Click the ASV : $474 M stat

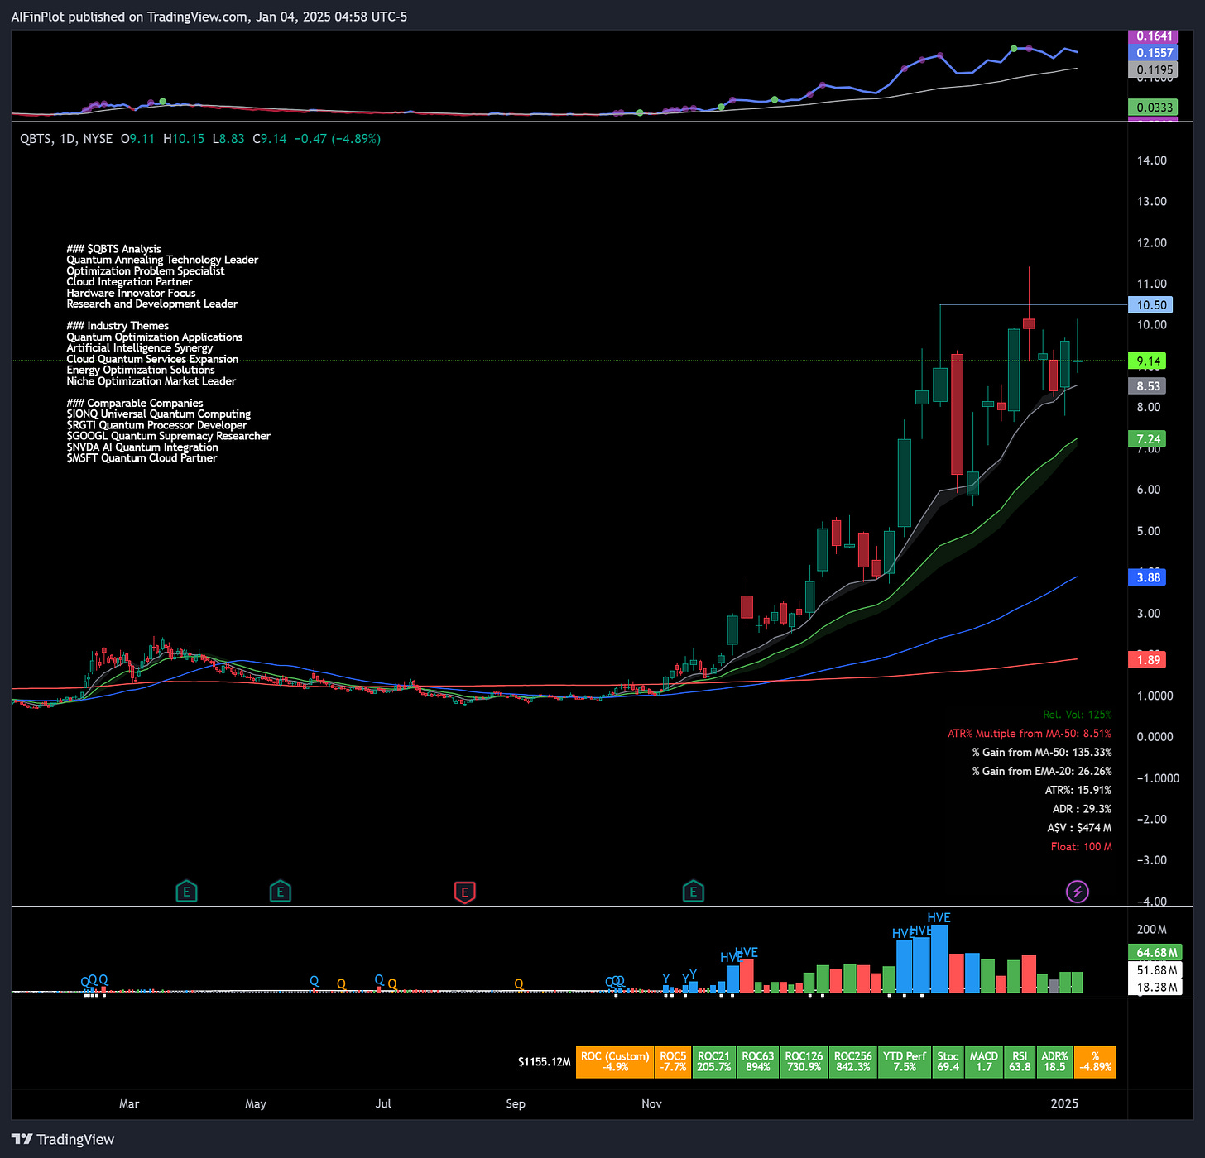(1079, 828)
